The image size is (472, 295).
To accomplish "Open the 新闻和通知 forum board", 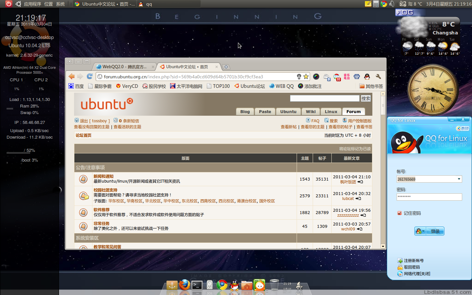I will [104, 176].
